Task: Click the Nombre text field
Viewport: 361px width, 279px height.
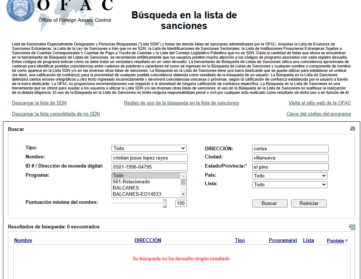Action: [x=150, y=158]
